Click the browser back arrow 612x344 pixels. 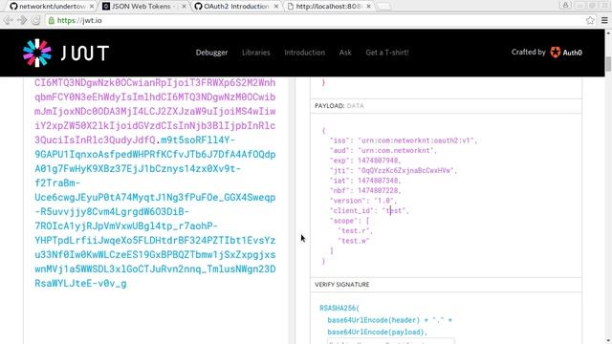[9, 20]
